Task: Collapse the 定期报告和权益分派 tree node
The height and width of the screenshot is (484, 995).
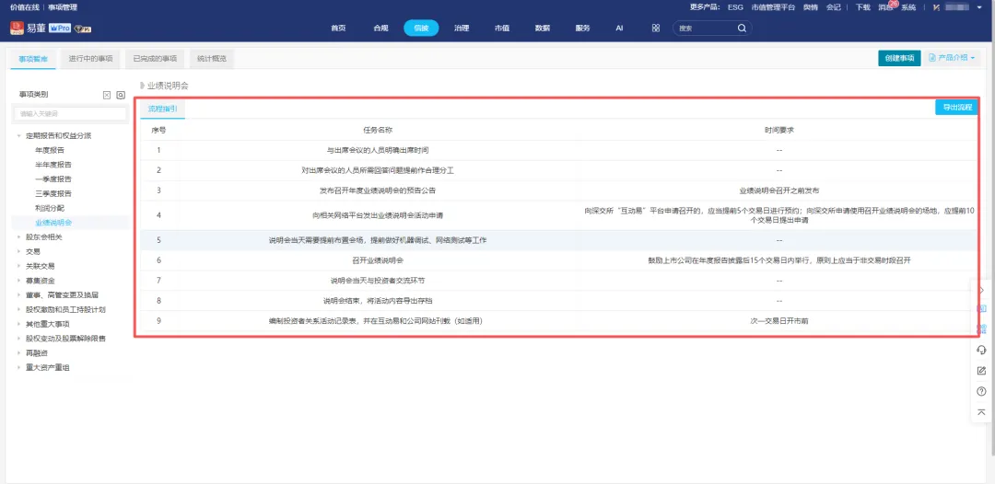Action: pos(19,136)
